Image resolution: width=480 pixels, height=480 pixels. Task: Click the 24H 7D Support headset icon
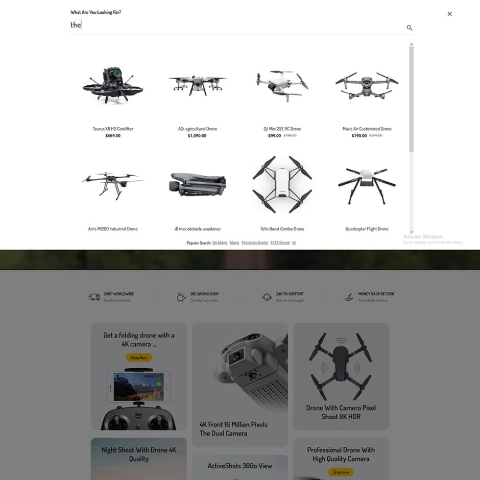[267, 297]
